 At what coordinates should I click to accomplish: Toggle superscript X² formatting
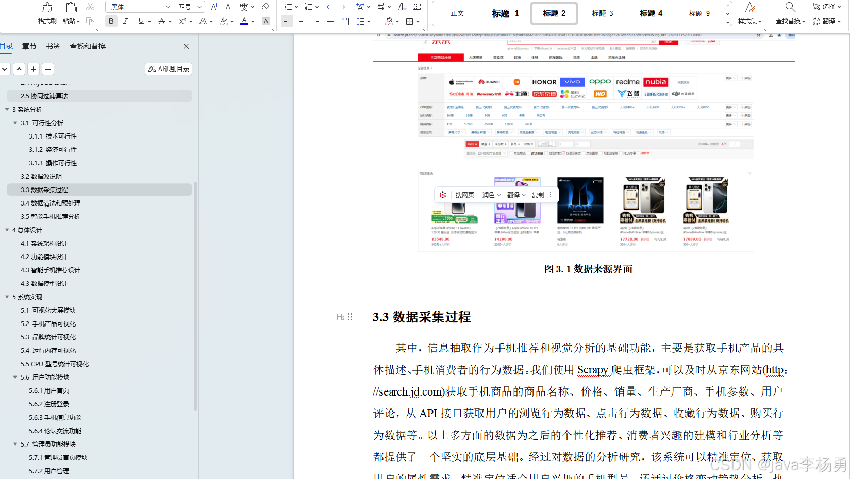pos(182,21)
